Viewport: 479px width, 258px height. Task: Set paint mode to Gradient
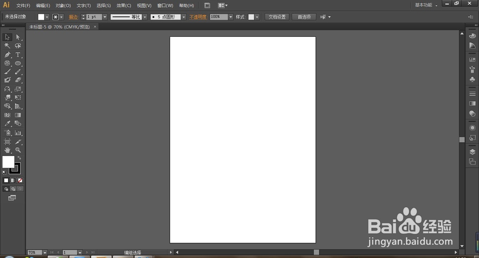tap(13, 180)
